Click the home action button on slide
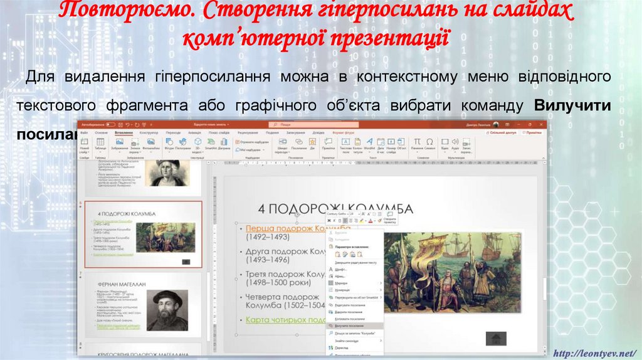This screenshot has height=360, width=642. pyautogui.click(x=496, y=338)
